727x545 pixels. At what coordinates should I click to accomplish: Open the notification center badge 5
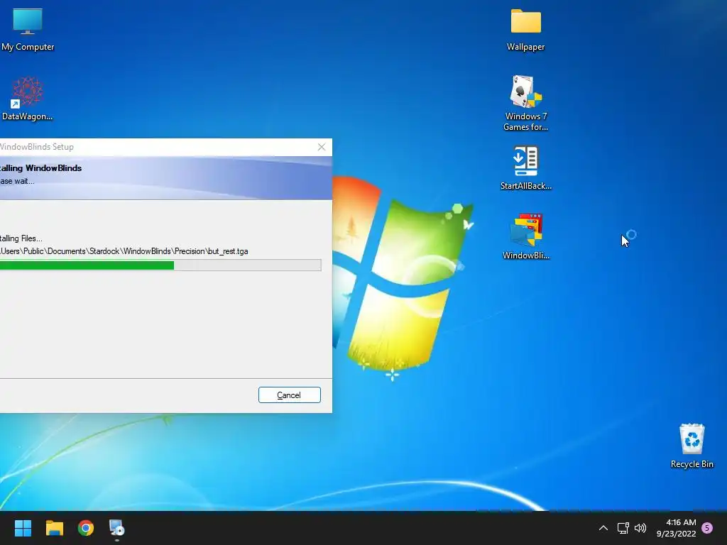pyautogui.click(x=707, y=528)
